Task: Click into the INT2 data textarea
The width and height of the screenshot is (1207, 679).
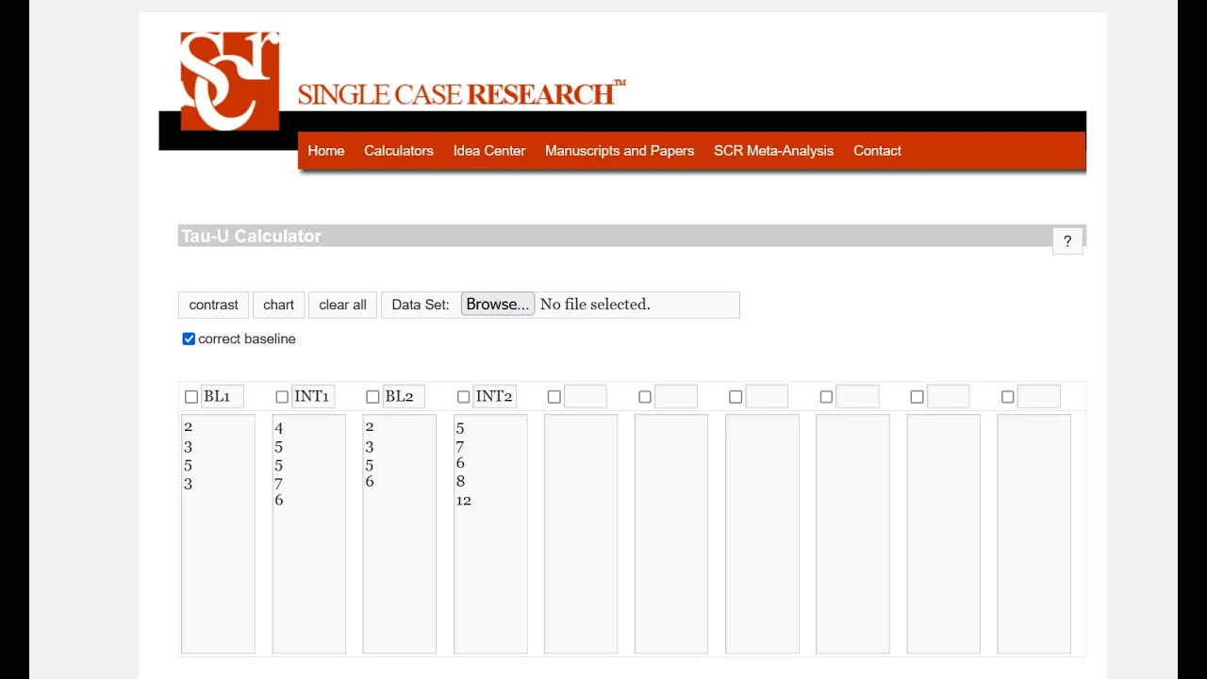Action: tap(490, 534)
